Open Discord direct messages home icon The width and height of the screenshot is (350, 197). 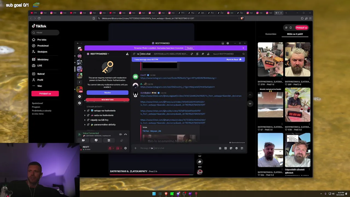click(80, 48)
